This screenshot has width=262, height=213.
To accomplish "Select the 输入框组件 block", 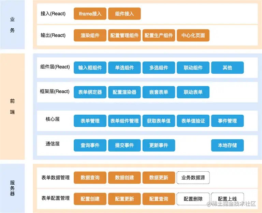I will pos(90,68).
